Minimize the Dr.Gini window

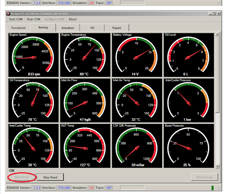point(210,14)
